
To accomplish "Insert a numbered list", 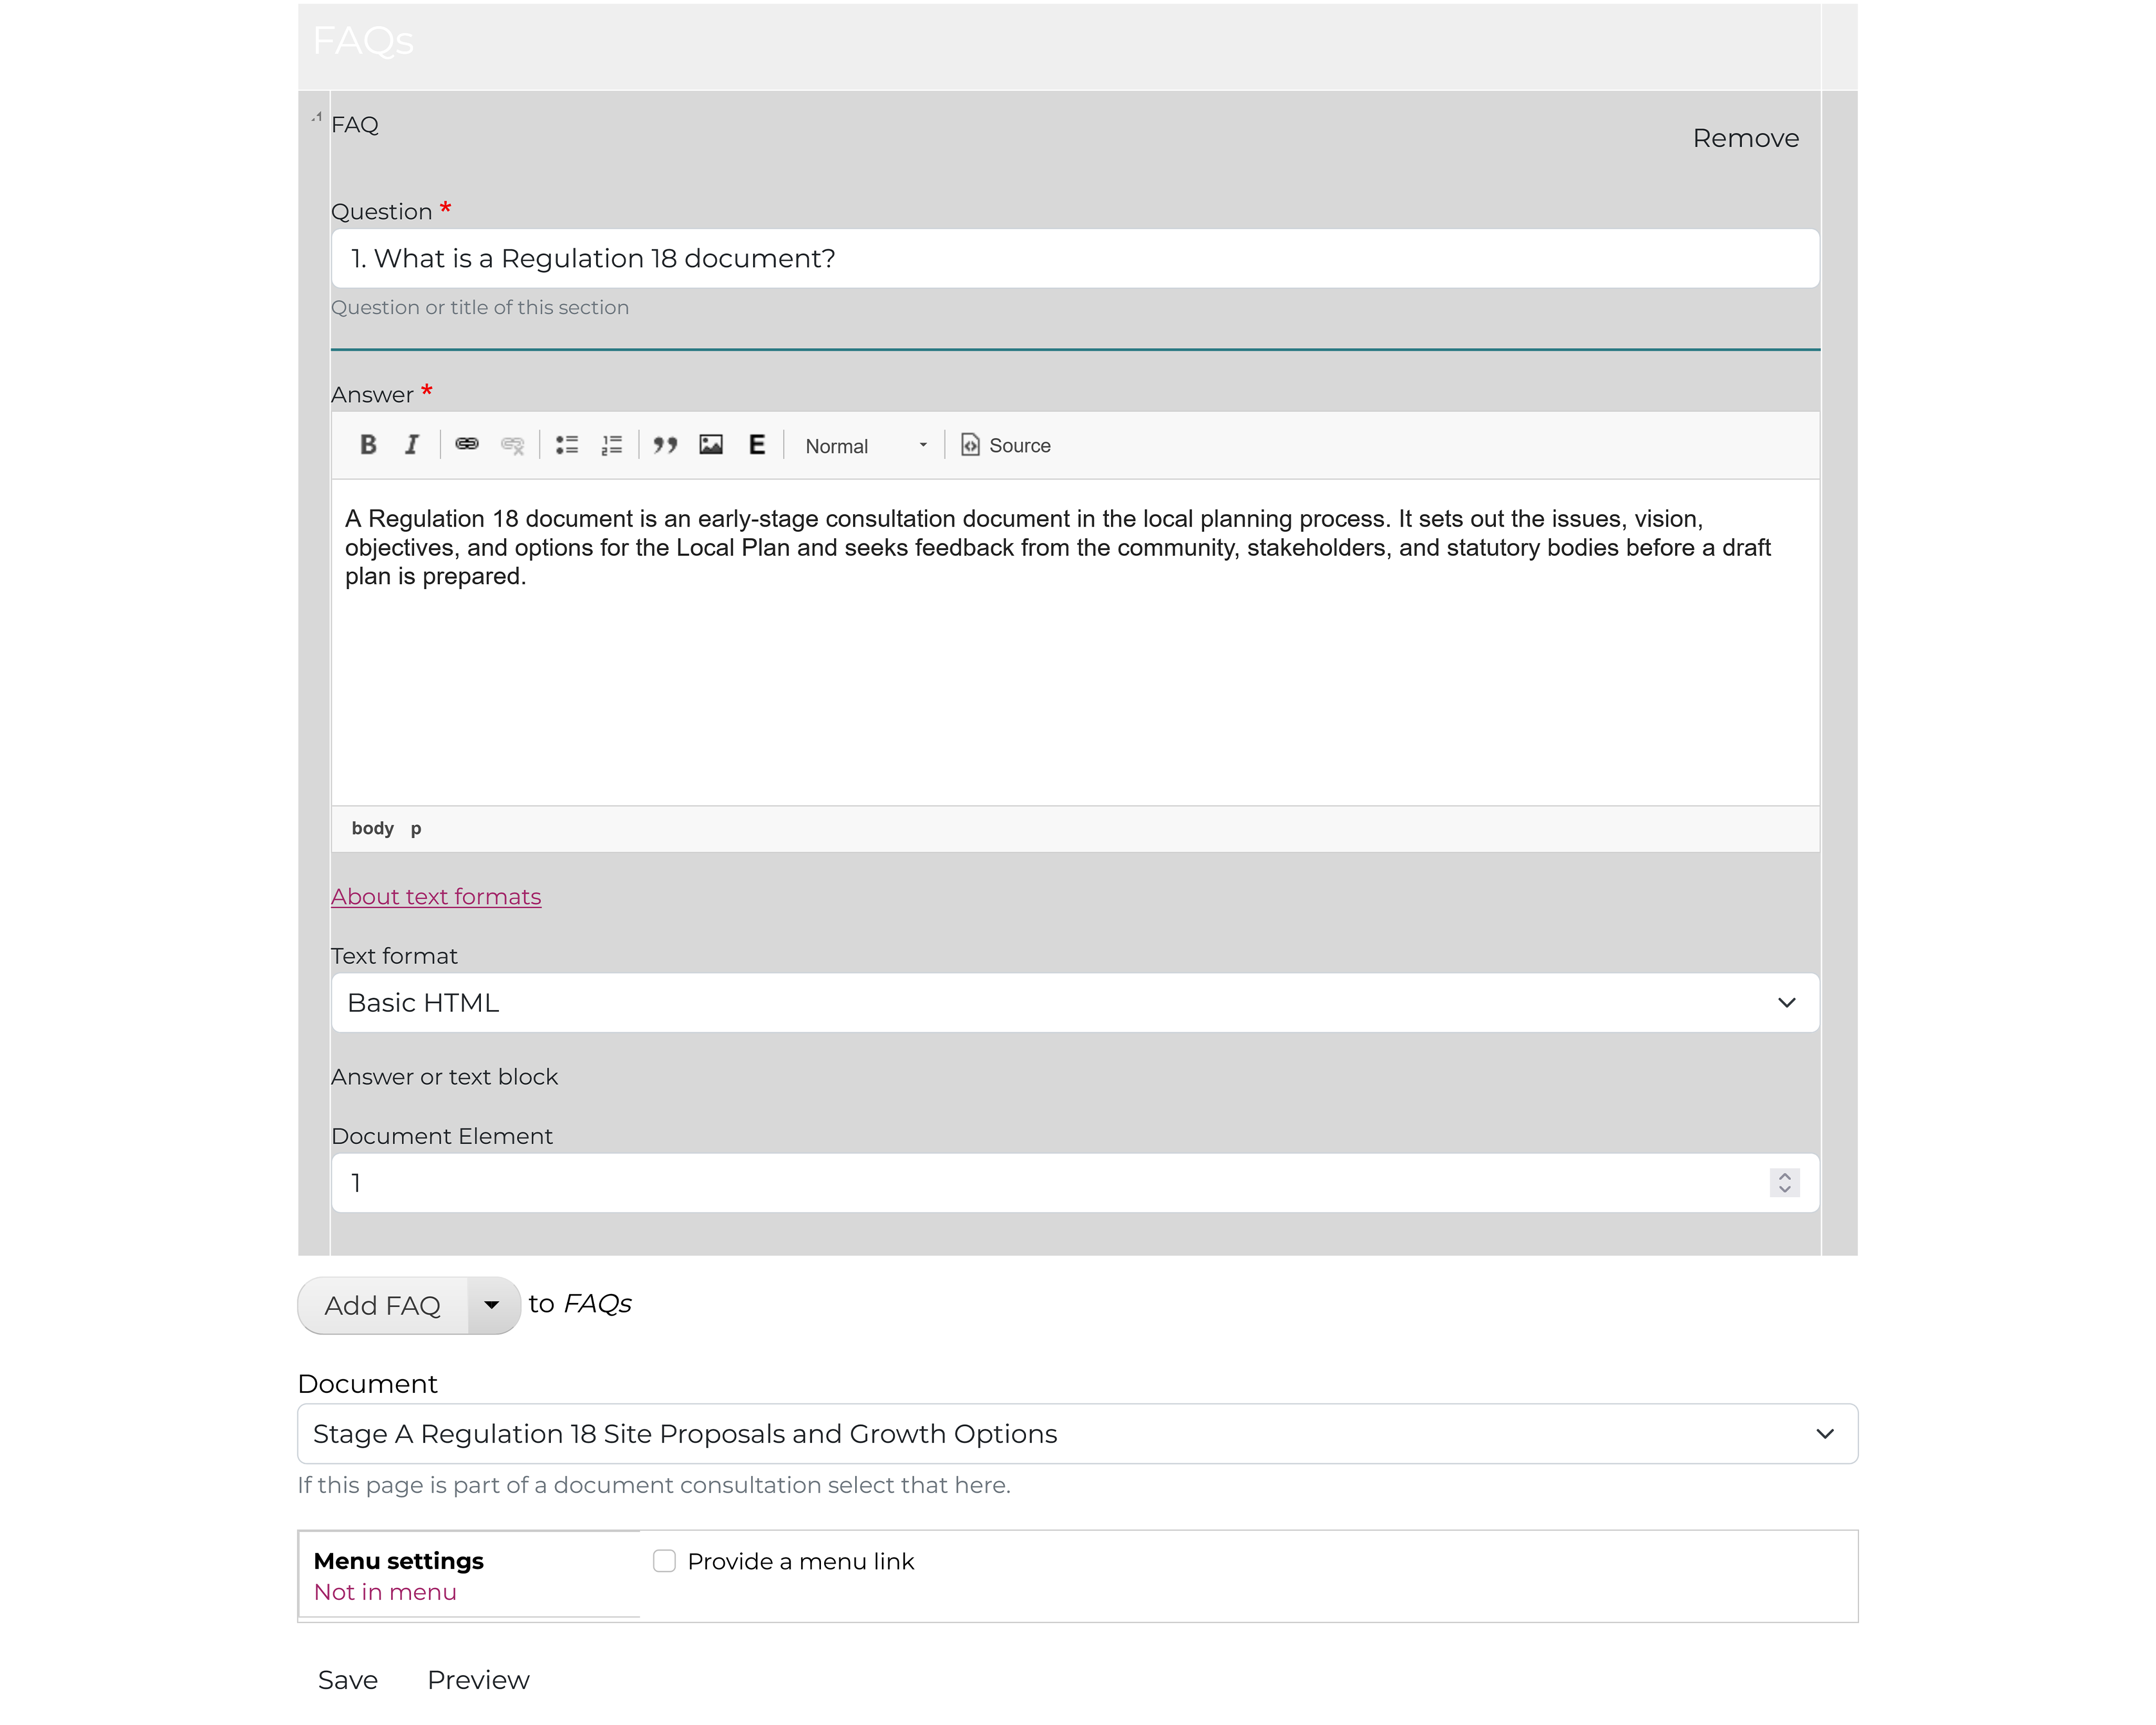I will pyautogui.click(x=612, y=445).
